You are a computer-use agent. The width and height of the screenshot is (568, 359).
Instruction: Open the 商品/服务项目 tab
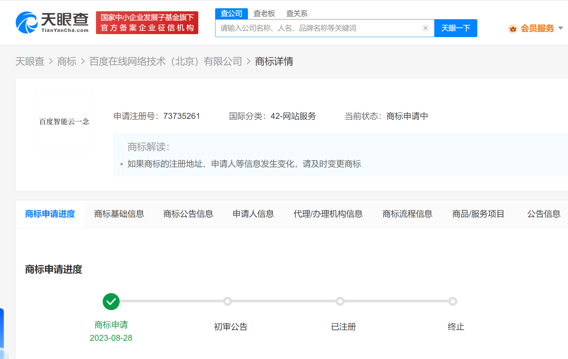[x=478, y=214]
